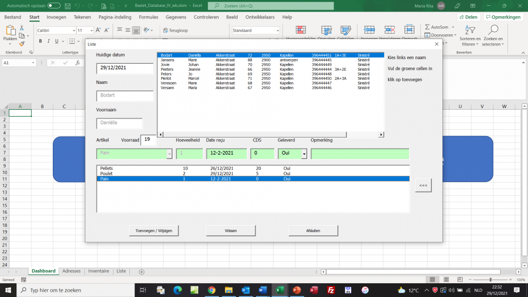Add a new sheet with plus icon
528x297 pixels.
click(x=141, y=271)
